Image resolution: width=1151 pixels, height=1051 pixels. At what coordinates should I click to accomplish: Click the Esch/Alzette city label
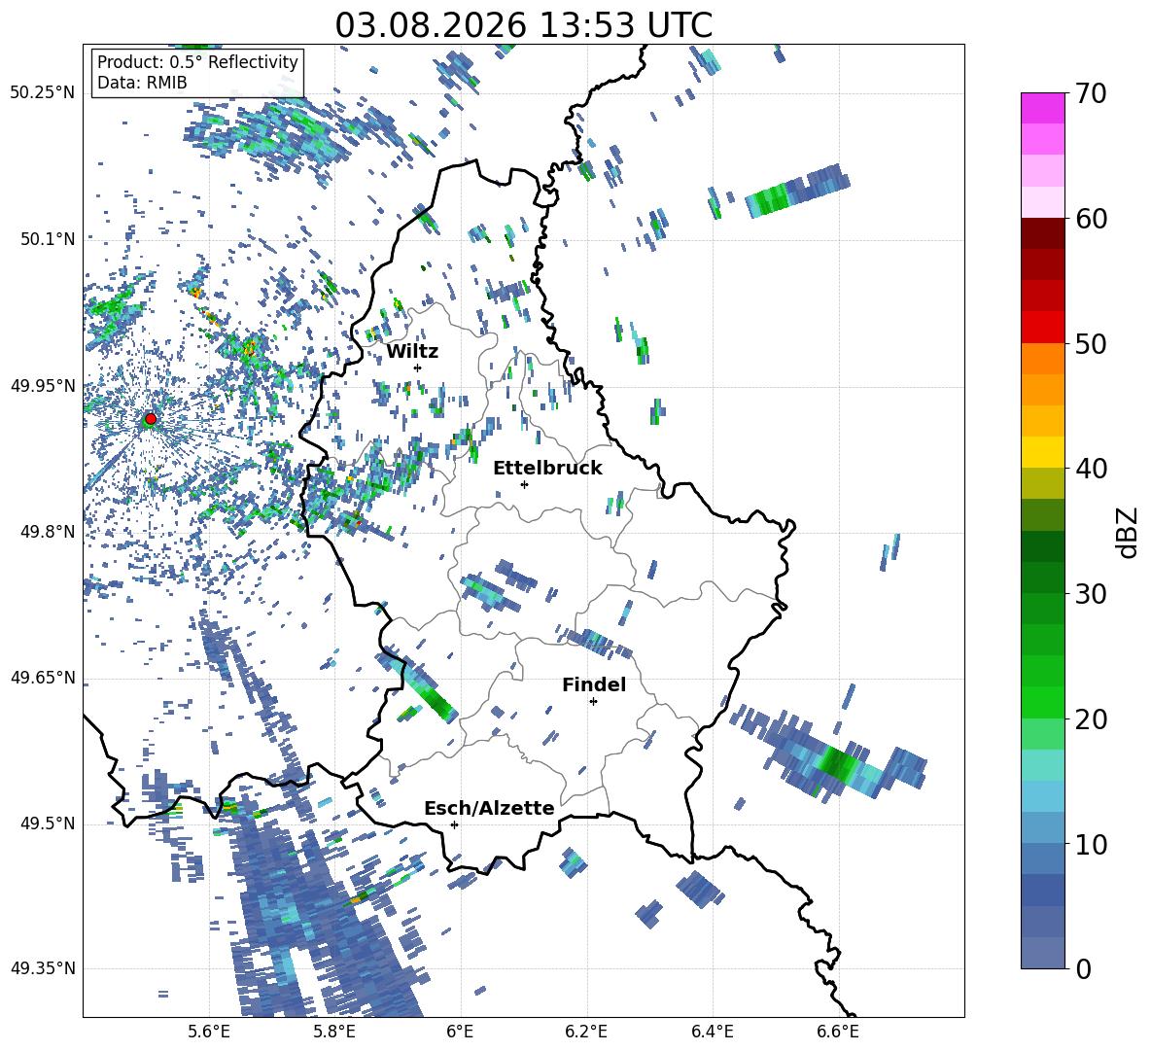[x=490, y=808]
